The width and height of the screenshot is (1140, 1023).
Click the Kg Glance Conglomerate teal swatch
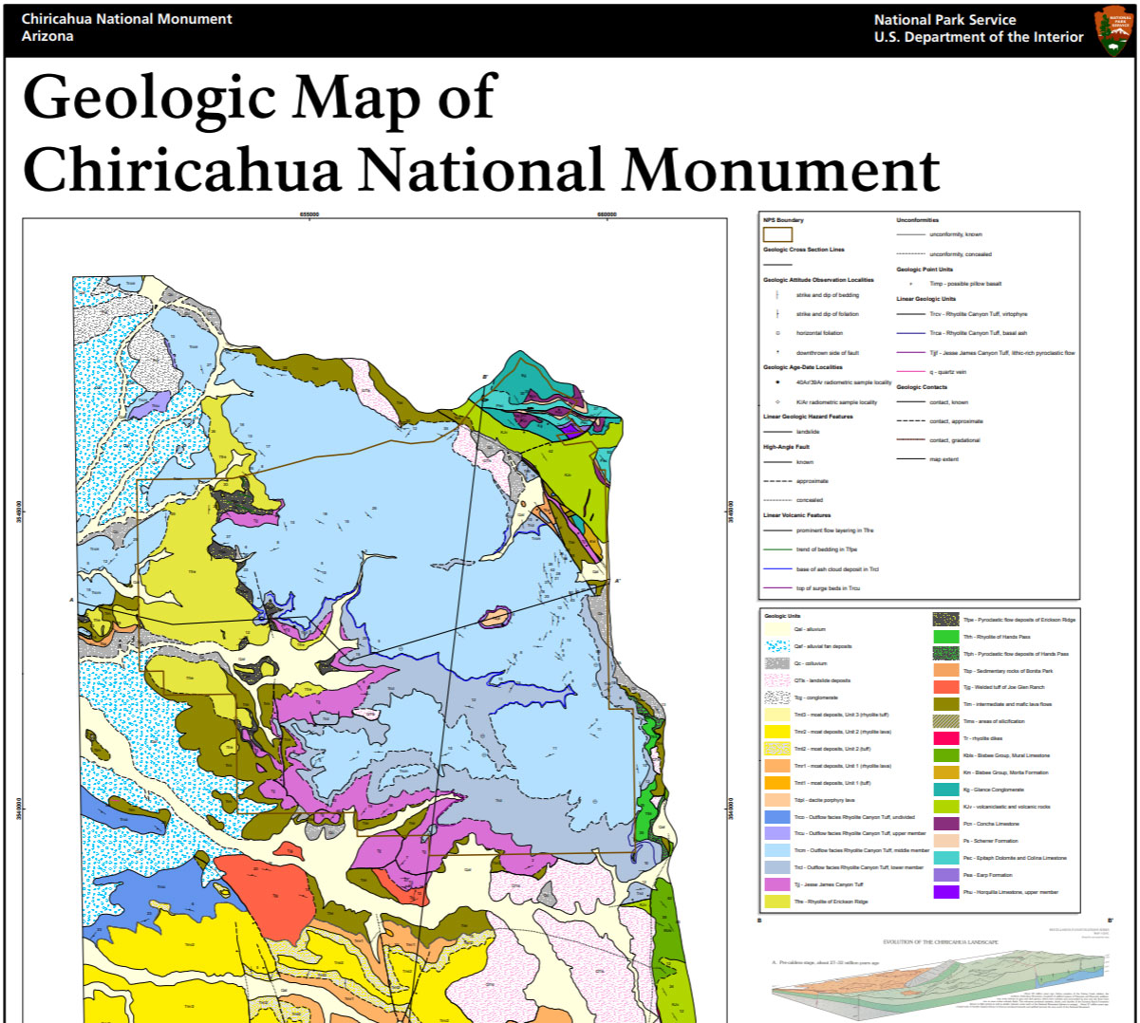946,790
